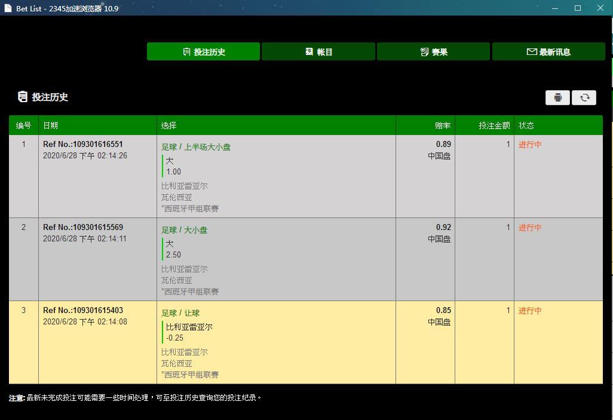613x420 pixels.
Task: Click the 进行中 status in row 3
Action: 530,311
